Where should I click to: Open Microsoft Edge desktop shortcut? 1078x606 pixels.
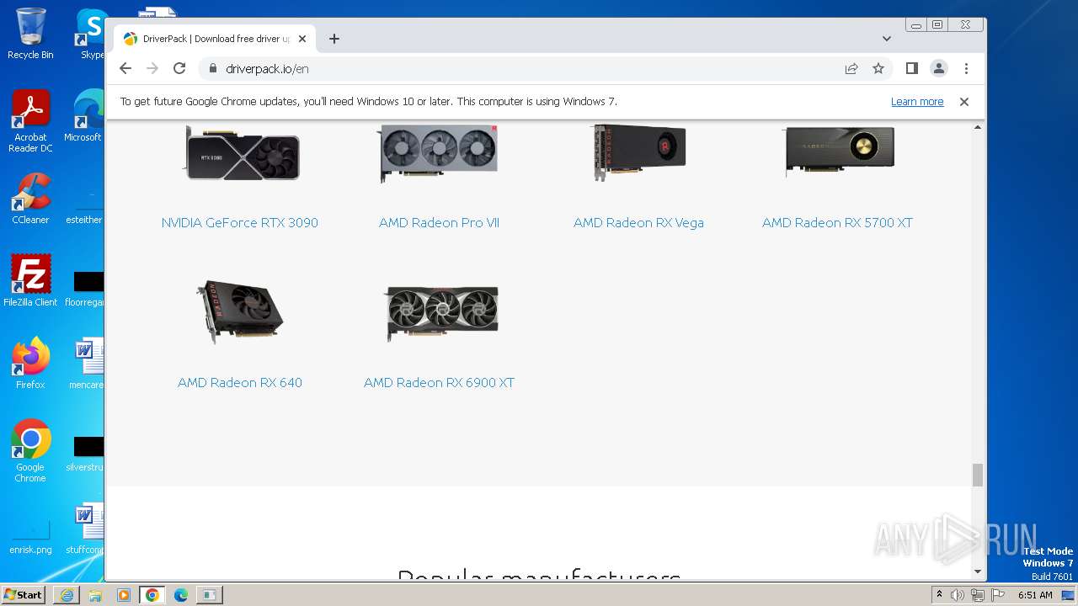point(86,116)
